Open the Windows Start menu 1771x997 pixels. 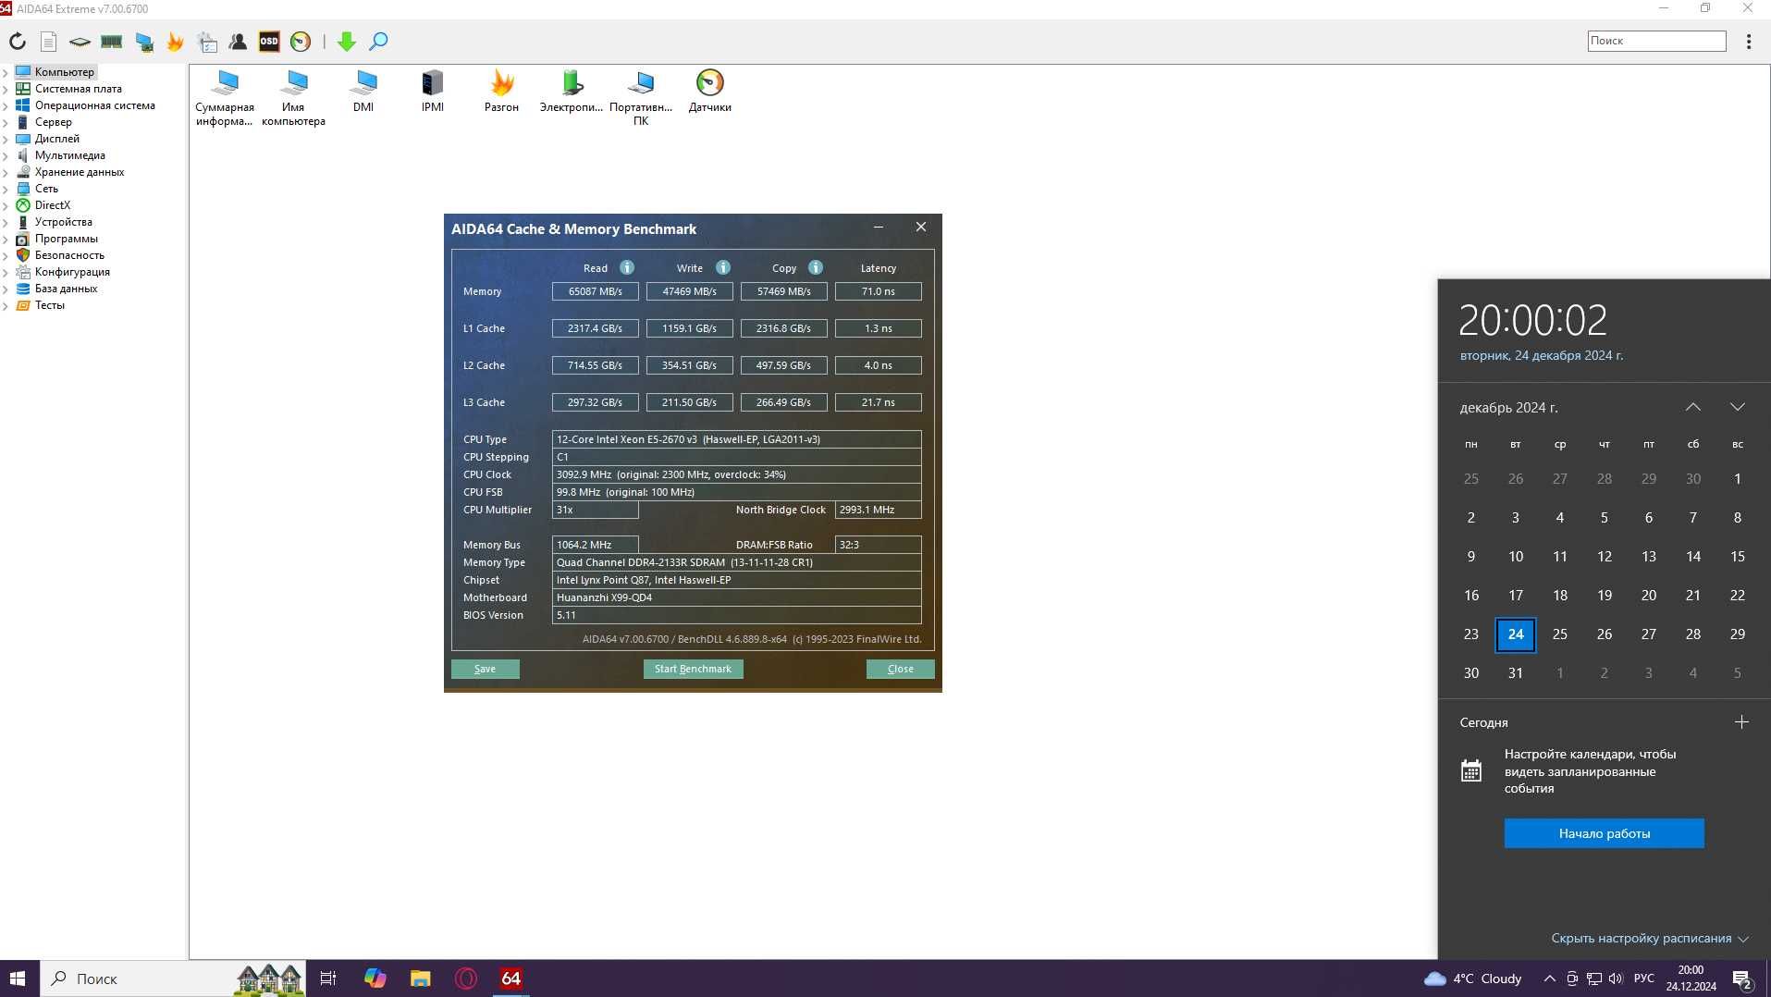(18, 979)
